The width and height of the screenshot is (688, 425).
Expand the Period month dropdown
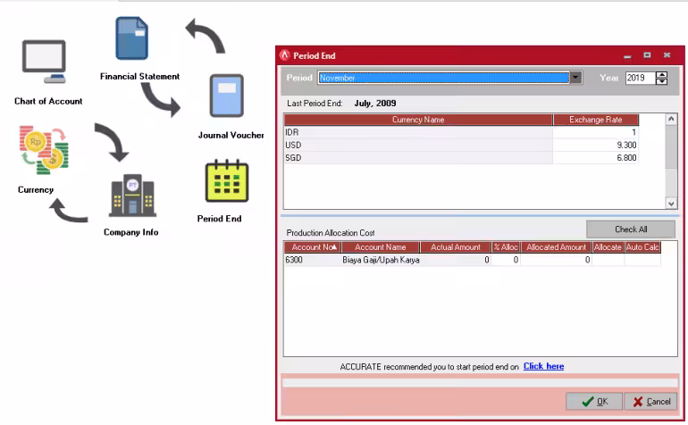point(575,78)
